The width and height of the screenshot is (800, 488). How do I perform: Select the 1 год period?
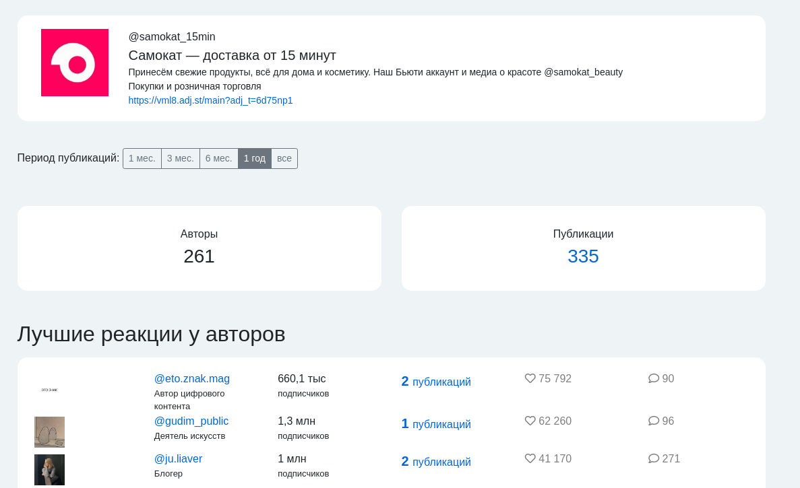click(255, 158)
